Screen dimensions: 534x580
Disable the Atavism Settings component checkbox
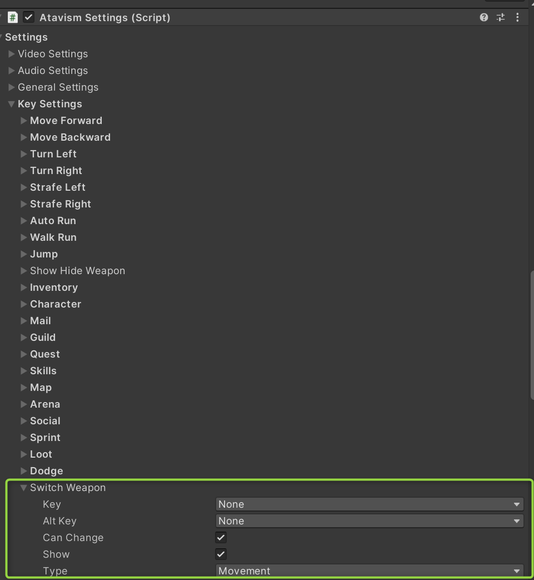pos(28,18)
